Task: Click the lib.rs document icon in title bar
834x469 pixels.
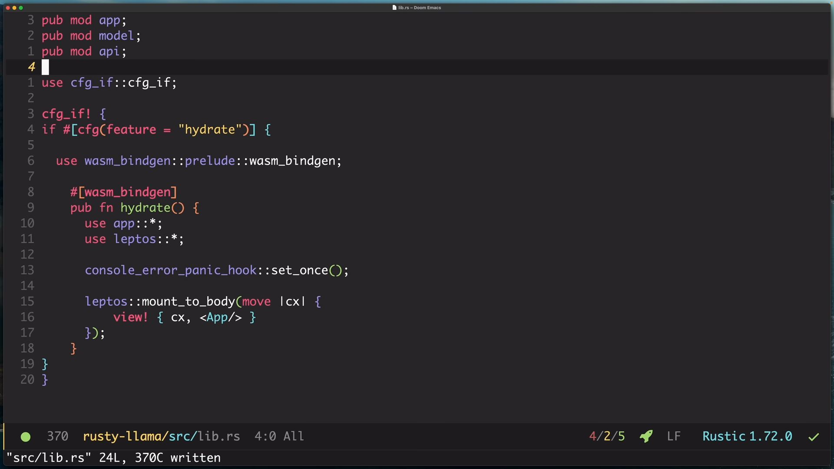Action: pos(394,7)
